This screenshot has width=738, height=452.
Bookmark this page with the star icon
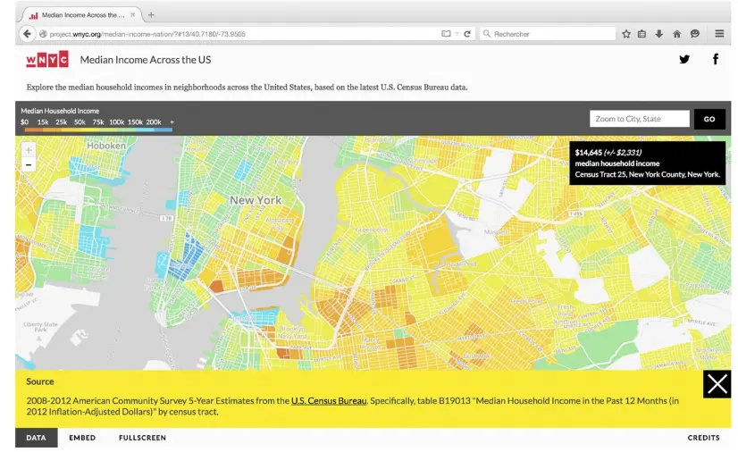tap(626, 34)
